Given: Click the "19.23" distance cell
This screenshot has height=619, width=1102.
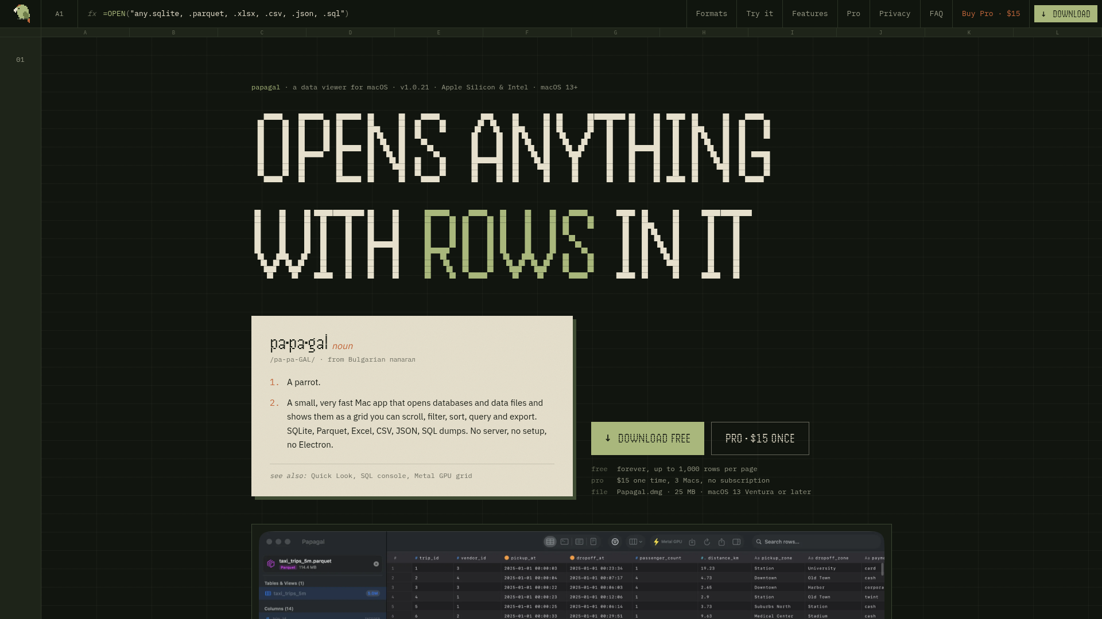Looking at the screenshot, I should point(708,569).
